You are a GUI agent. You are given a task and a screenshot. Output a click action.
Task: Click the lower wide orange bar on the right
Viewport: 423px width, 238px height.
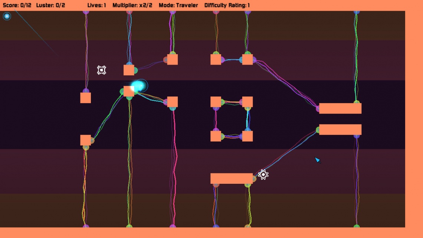pos(340,130)
